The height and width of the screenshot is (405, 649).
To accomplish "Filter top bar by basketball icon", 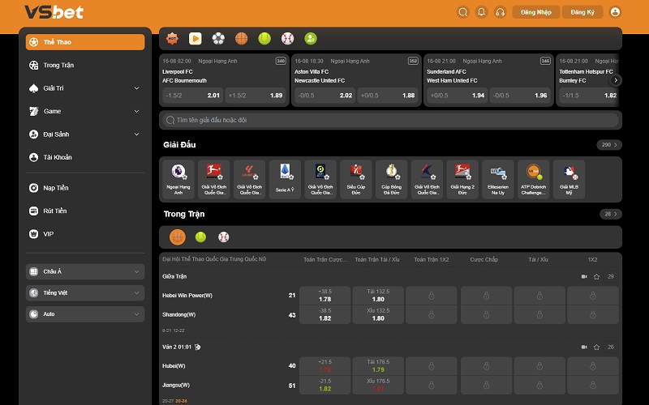I will [x=241, y=38].
